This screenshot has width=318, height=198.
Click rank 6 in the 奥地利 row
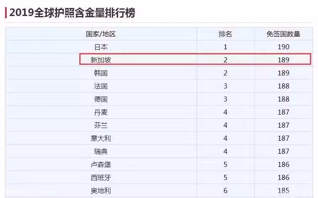coord(225,190)
